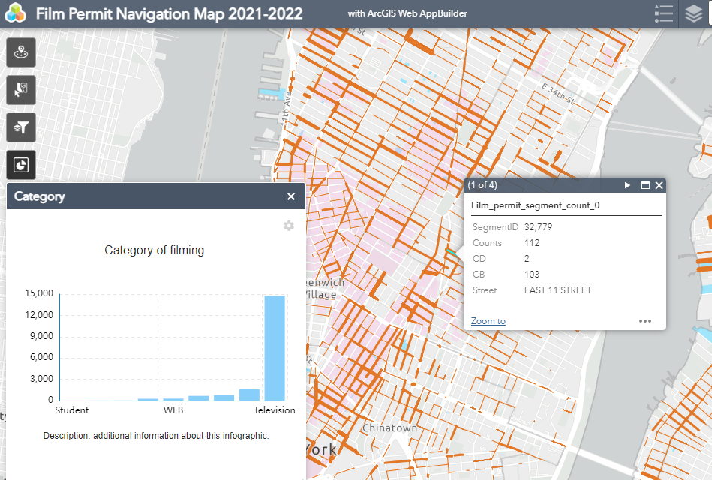The height and width of the screenshot is (480, 712).
Task: Close the Category panel
Action: [291, 196]
